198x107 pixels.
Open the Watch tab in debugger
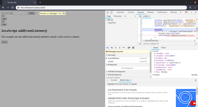[163, 47]
